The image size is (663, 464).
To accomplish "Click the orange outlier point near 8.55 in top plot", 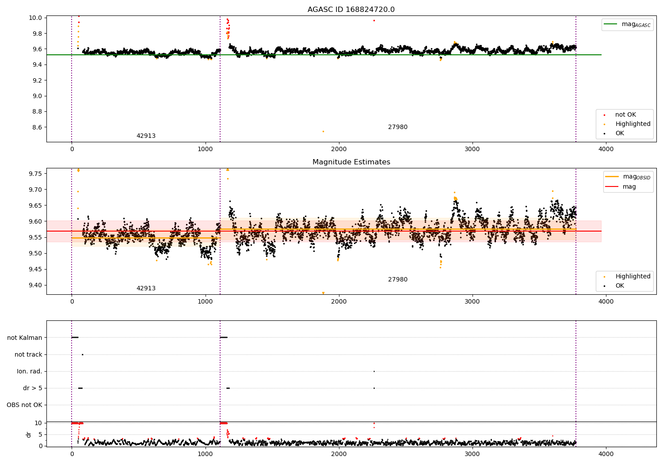I will pyautogui.click(x=323, y=131).
